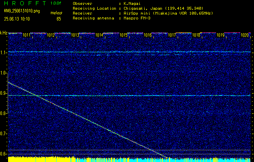Click the 1.1 frequency axis label
Viewport: 254px width, 162px height.
3,53
